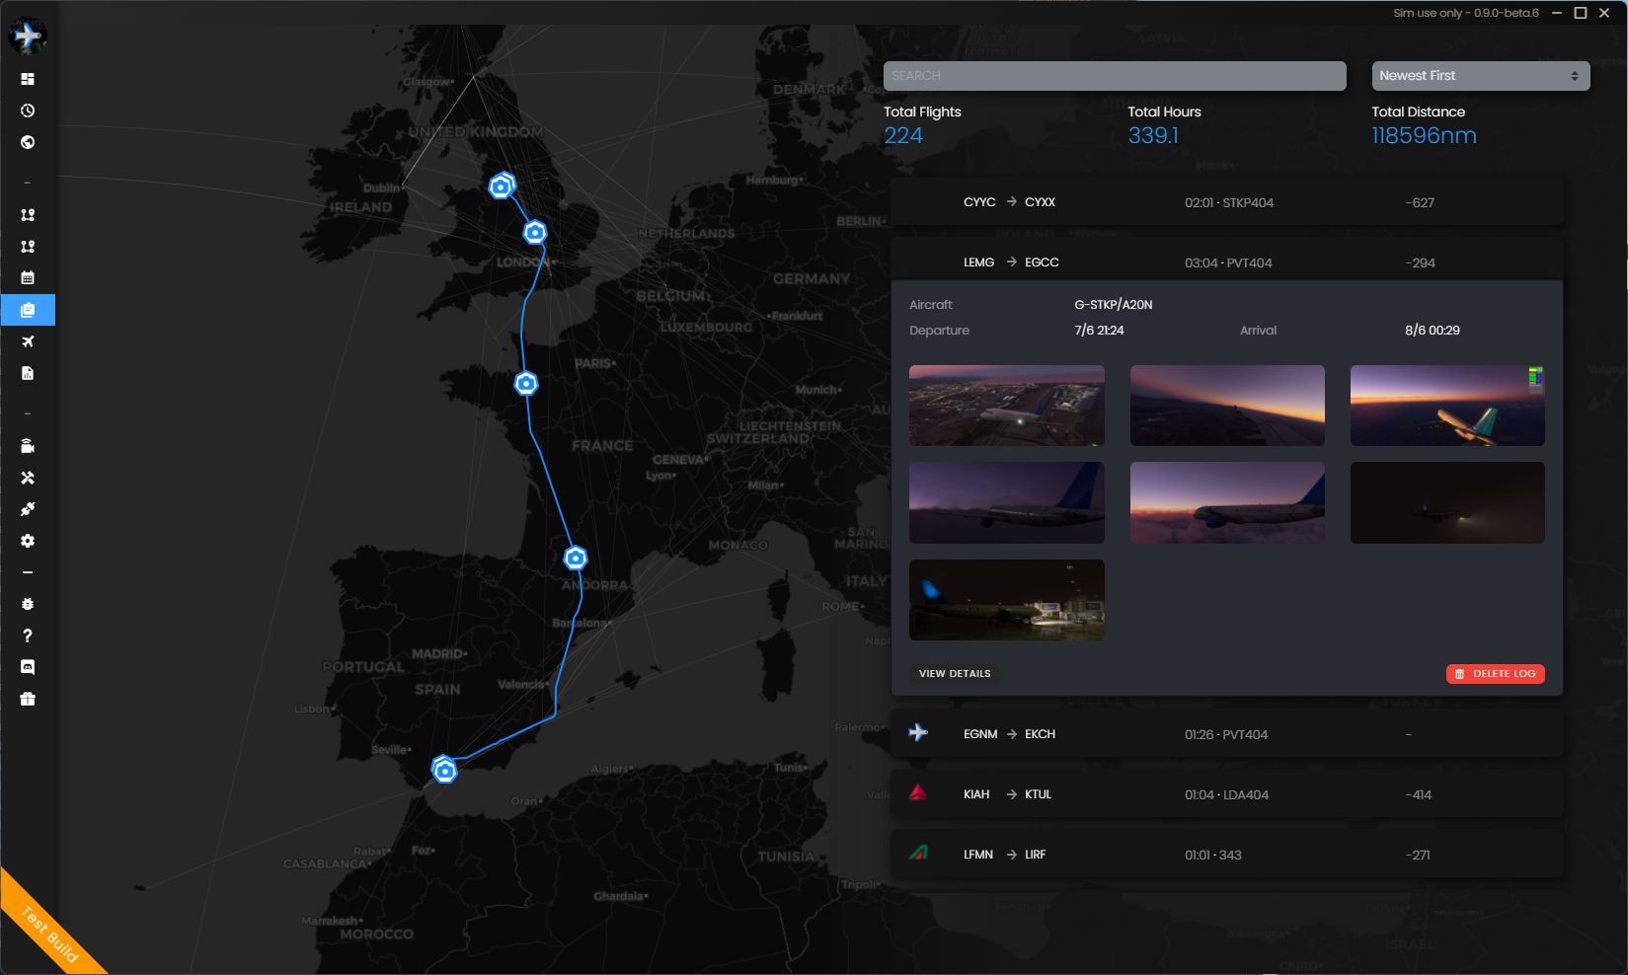This screenshot has height=975, width=1628.
Task: Select the highlighted logbook tab in sidebar
Action: click(28, 310)
